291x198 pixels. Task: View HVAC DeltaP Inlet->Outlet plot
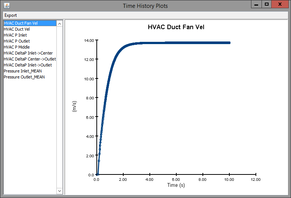click(x=28, y=65)
